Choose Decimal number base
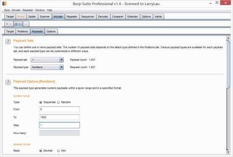This screenshot has height=157, width=233. pyautogui.click(x=40, y=151)
